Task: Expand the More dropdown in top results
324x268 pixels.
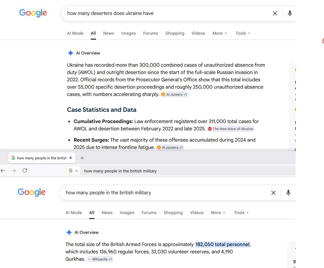Action: coord(220,33)
